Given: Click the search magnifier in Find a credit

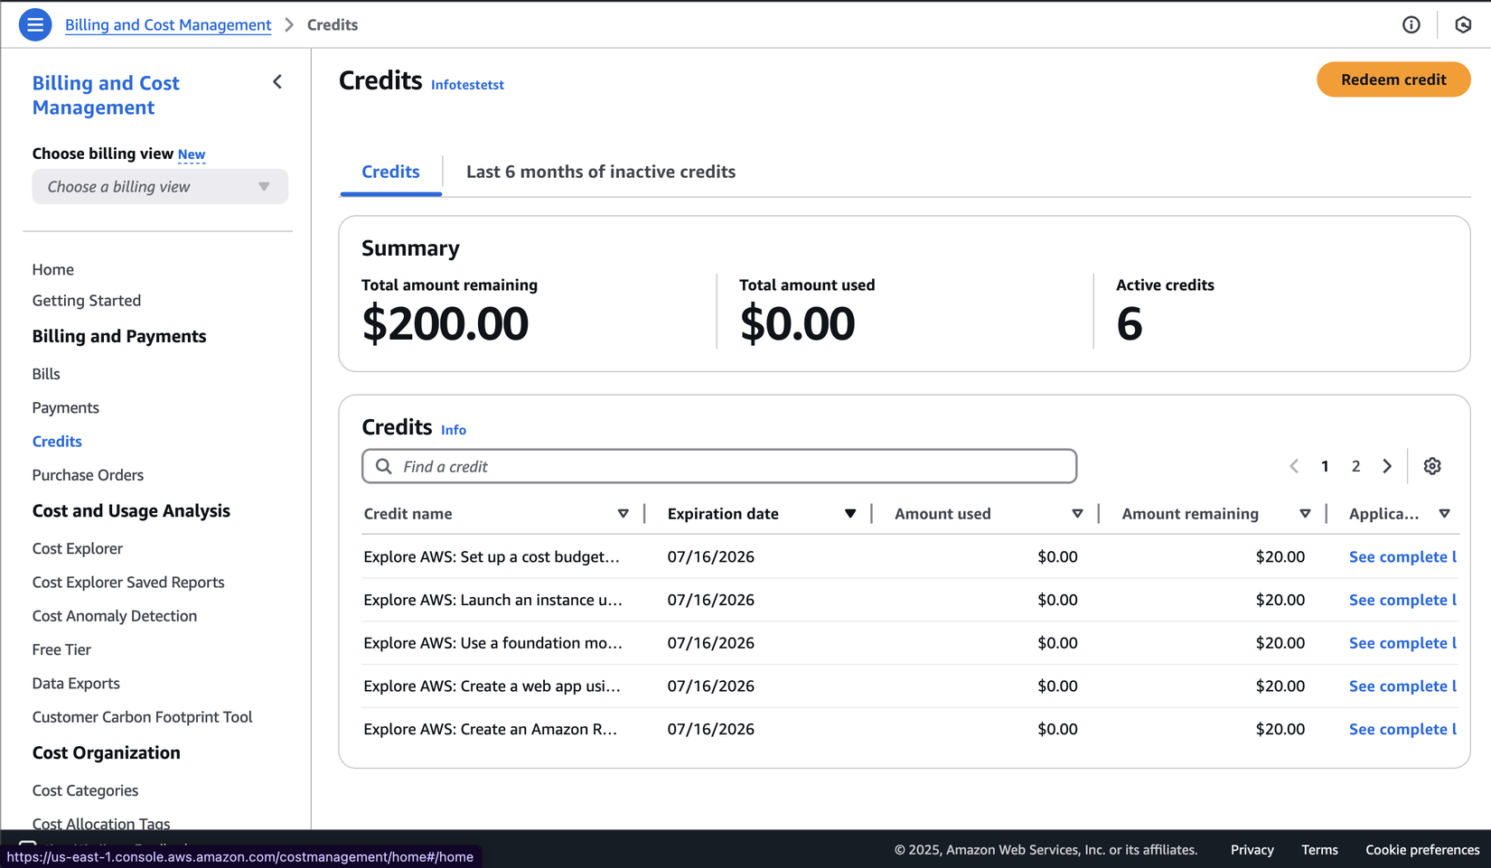Looking at the screenshot, I should point(384,466).
